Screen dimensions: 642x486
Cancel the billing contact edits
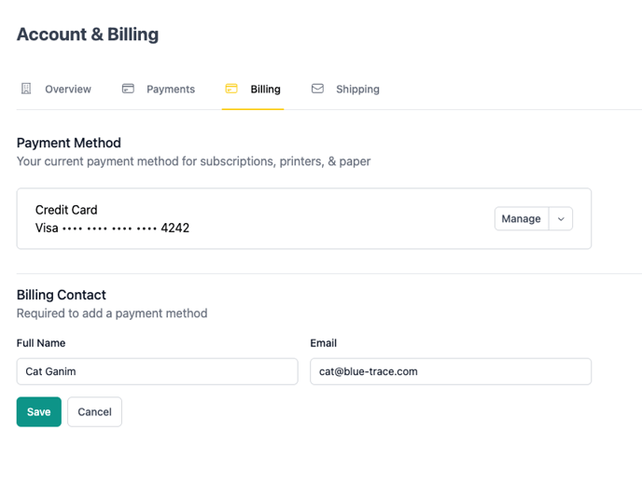click(94, 412)
